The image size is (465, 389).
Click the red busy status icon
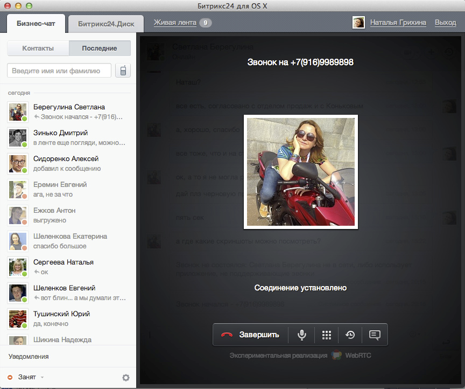coord(10,377)
